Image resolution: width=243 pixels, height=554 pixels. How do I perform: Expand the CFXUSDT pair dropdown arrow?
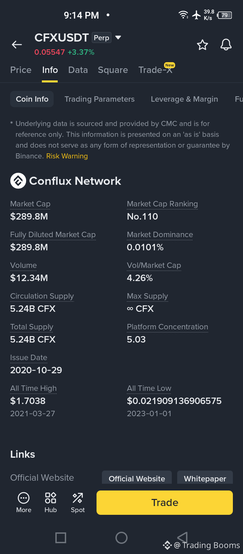click(118, 37)
